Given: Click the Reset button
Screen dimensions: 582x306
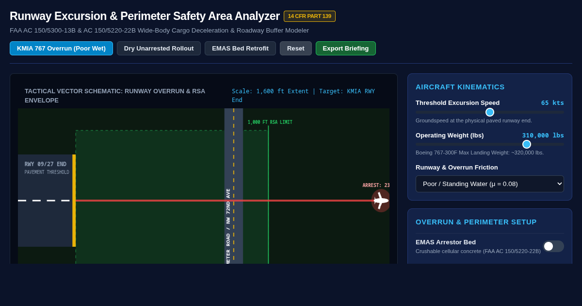Looking at the screenshot, I should [296, 48].
